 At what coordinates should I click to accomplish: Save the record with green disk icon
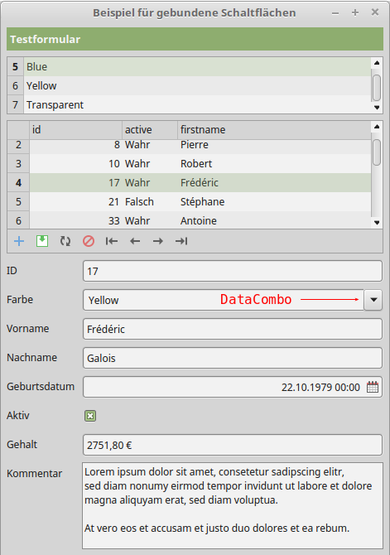(42, 241)
